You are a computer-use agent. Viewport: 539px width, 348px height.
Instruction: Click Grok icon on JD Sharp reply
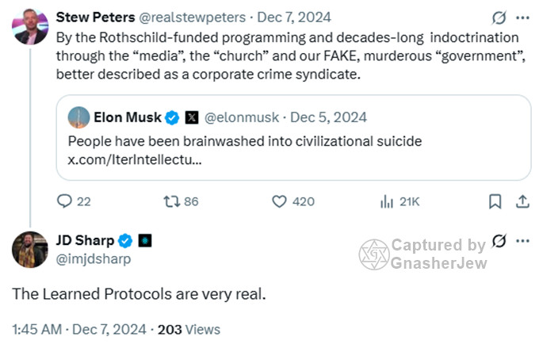point(499,240)
